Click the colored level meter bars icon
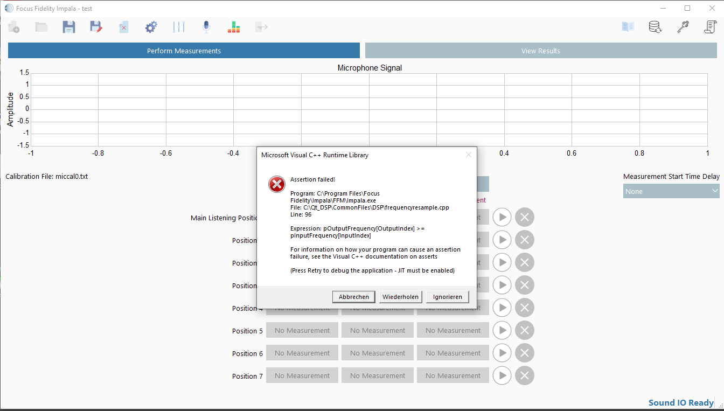Screen dimensions: 724x411 (234, 27)
